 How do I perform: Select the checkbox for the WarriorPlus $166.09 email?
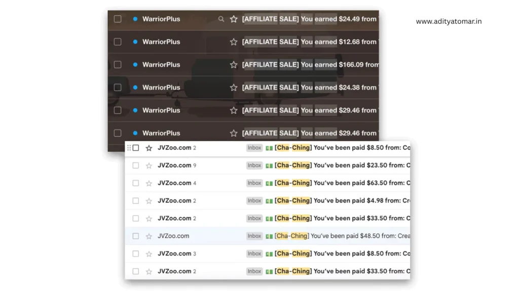(118, 65)
